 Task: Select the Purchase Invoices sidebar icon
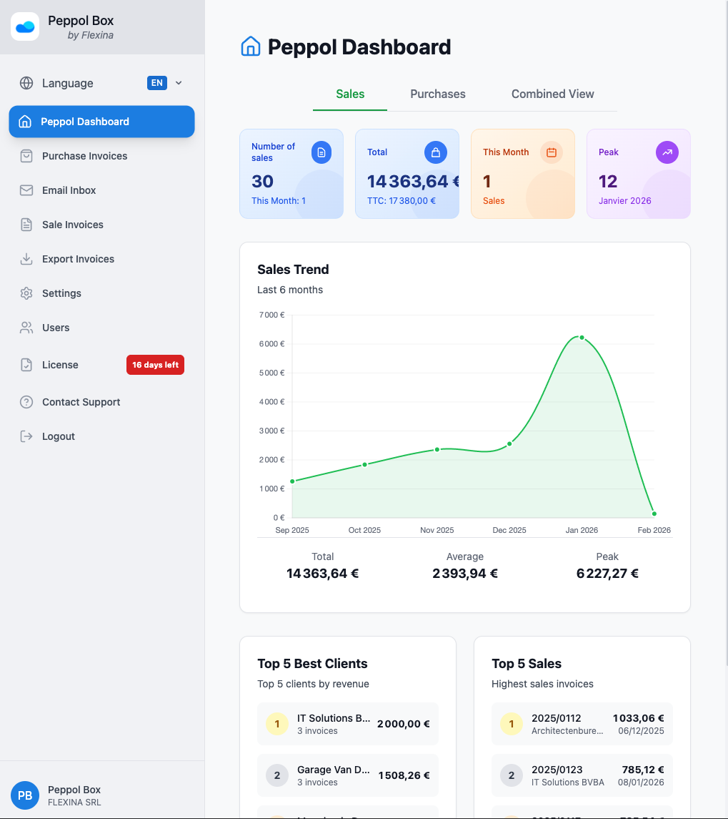coord(26,156)
